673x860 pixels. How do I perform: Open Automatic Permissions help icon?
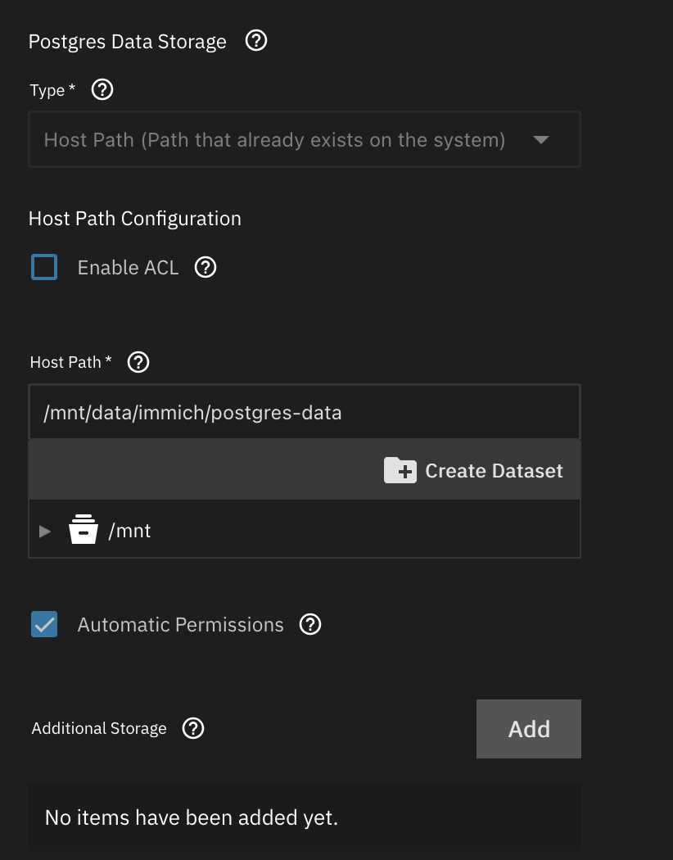point(310,624)
